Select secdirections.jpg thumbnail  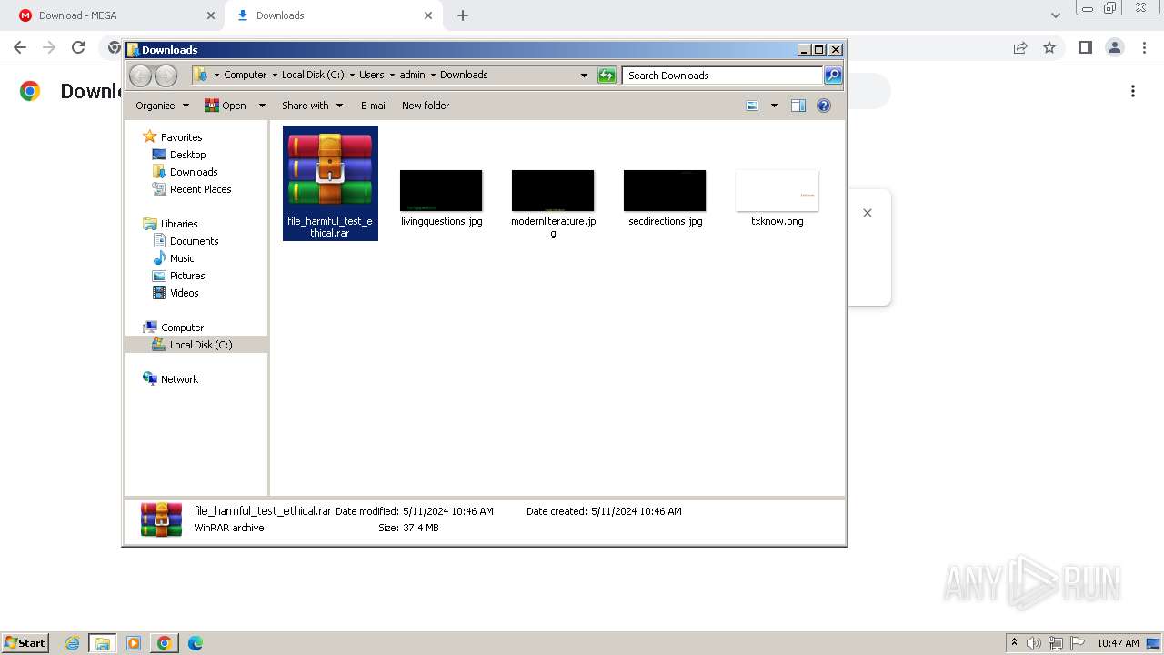pyautogui.click(x=665, y=190)
